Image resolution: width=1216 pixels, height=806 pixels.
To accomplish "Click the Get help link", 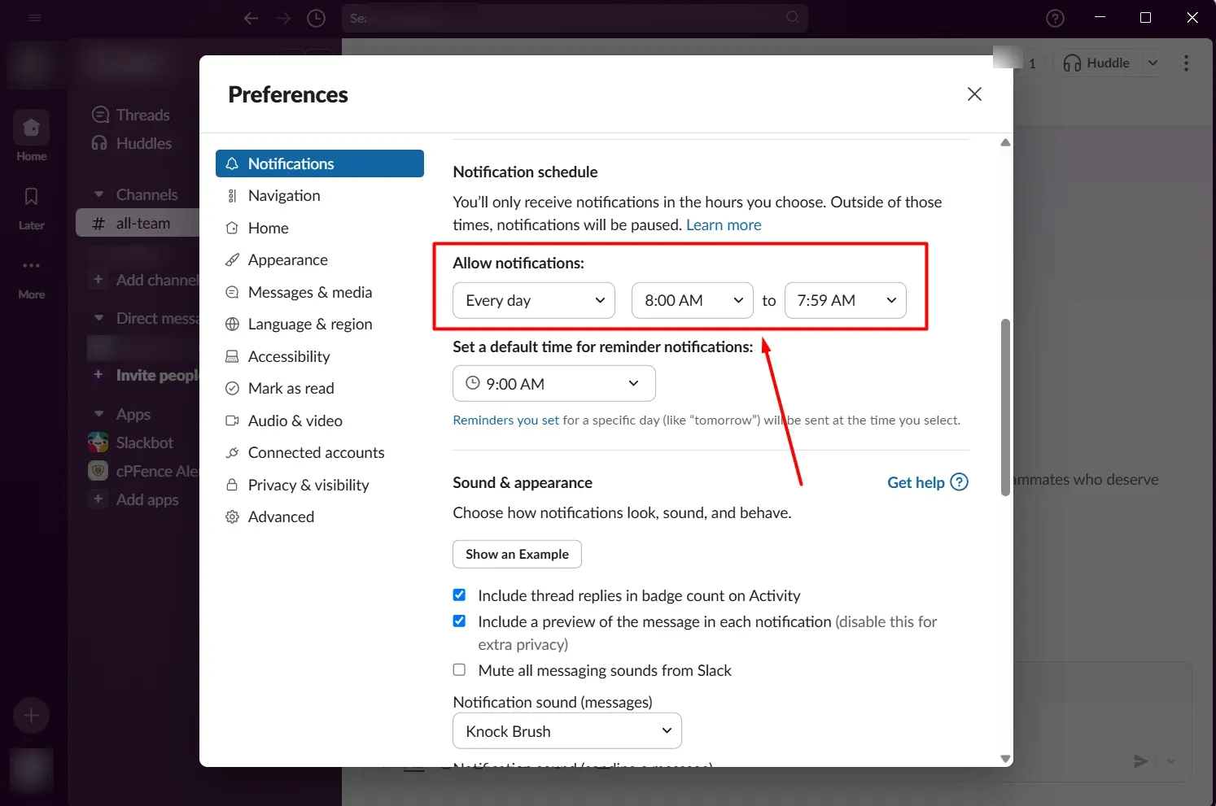I will 916,482.
